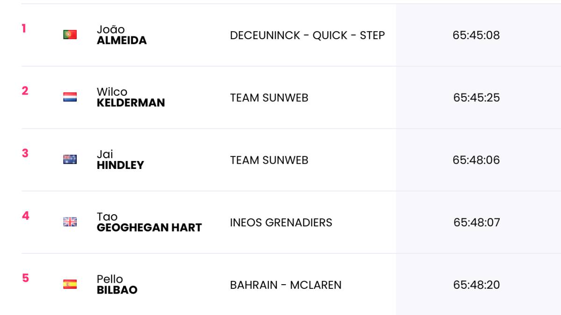Click Team Sunweb in Kelderman's row
Viewport: 561px width, 315px height.
coord(269,98)
